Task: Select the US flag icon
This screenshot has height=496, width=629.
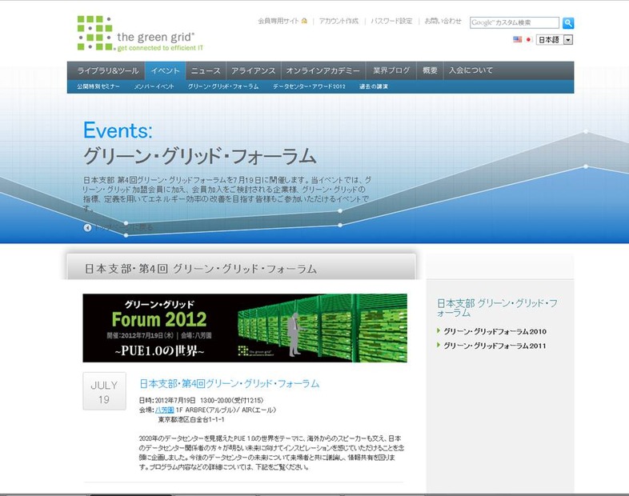Action: click(518, 39)
